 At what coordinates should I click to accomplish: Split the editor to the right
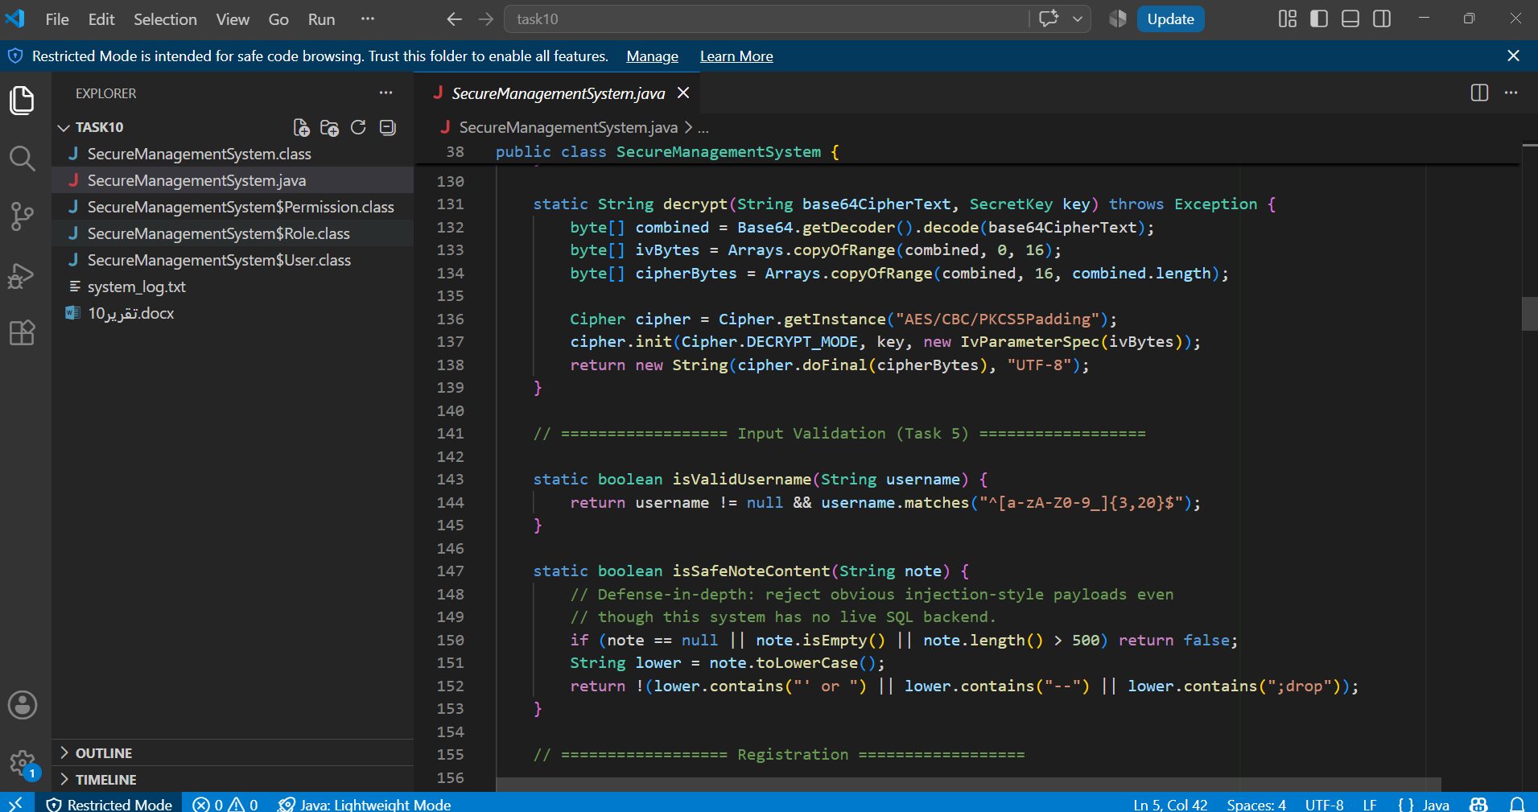[1479, 93]
